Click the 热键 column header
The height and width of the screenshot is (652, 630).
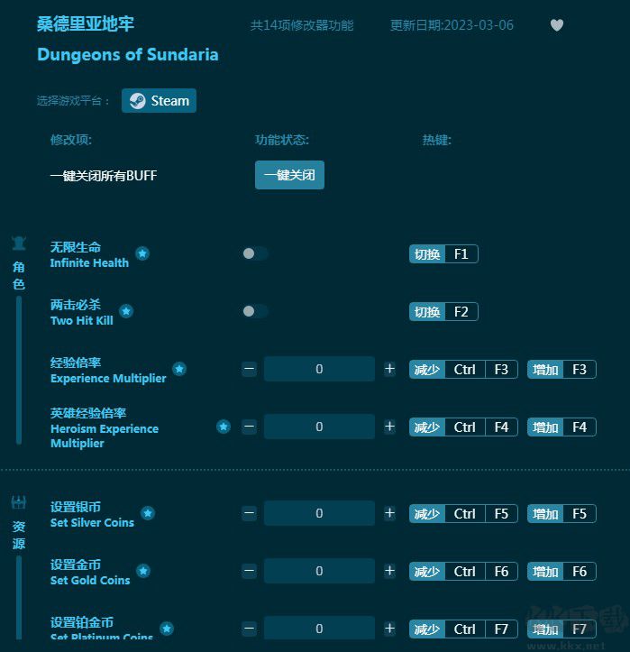click(437, 140)
